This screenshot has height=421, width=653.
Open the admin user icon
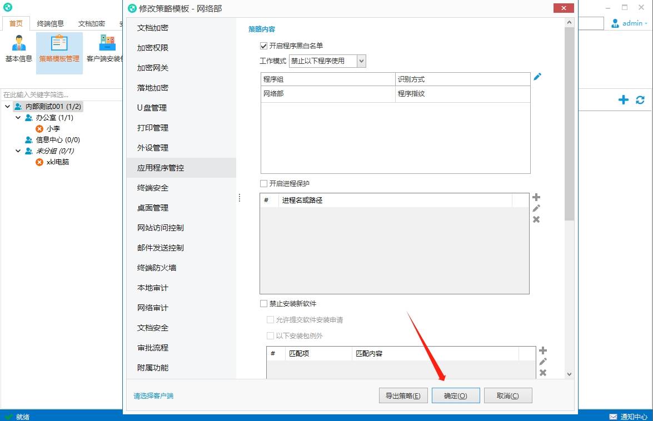tap(615, 23)
